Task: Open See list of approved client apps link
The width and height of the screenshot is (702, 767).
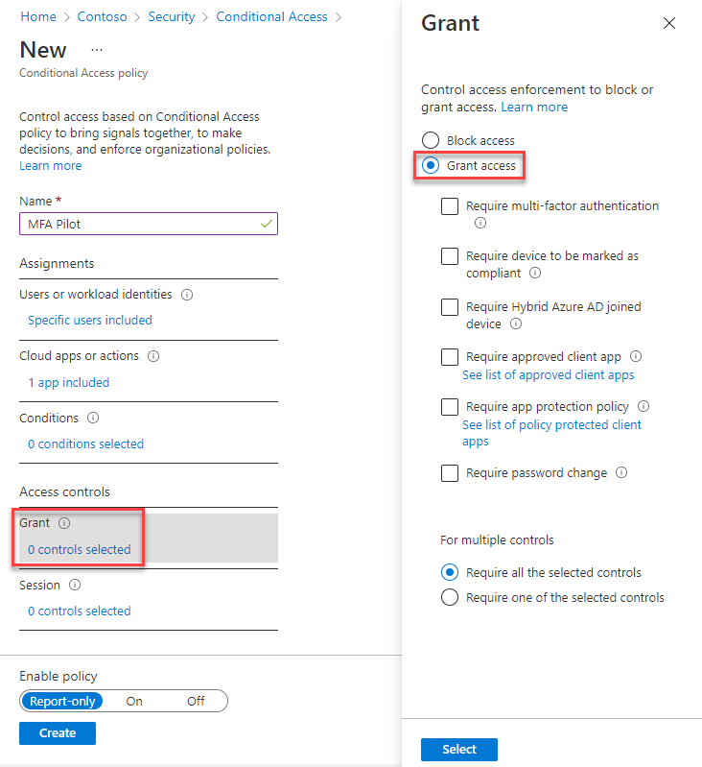Action: pyautogui.click(x=548, y=374)
